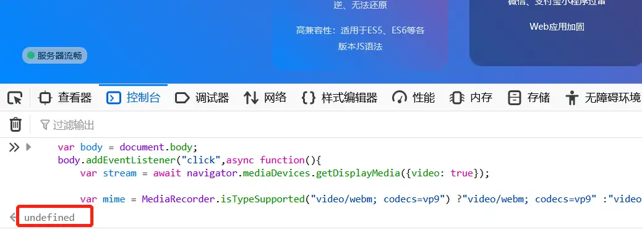Select the 存储 storage panel
This screenshot has height=232, width=642.
[x=529, y=98]
